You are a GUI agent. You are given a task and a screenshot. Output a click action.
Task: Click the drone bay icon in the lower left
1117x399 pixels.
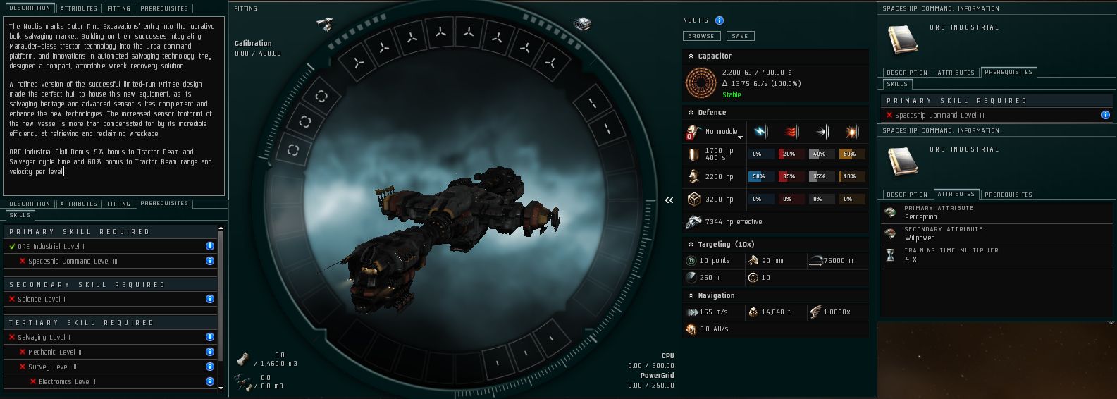point(244,383)
